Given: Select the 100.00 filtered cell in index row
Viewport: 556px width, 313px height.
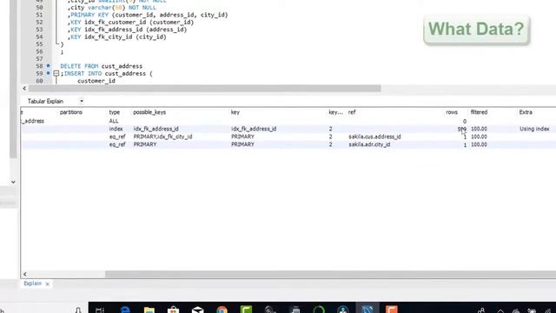Looking at the screenshot, I should click(x=479, y=129).
